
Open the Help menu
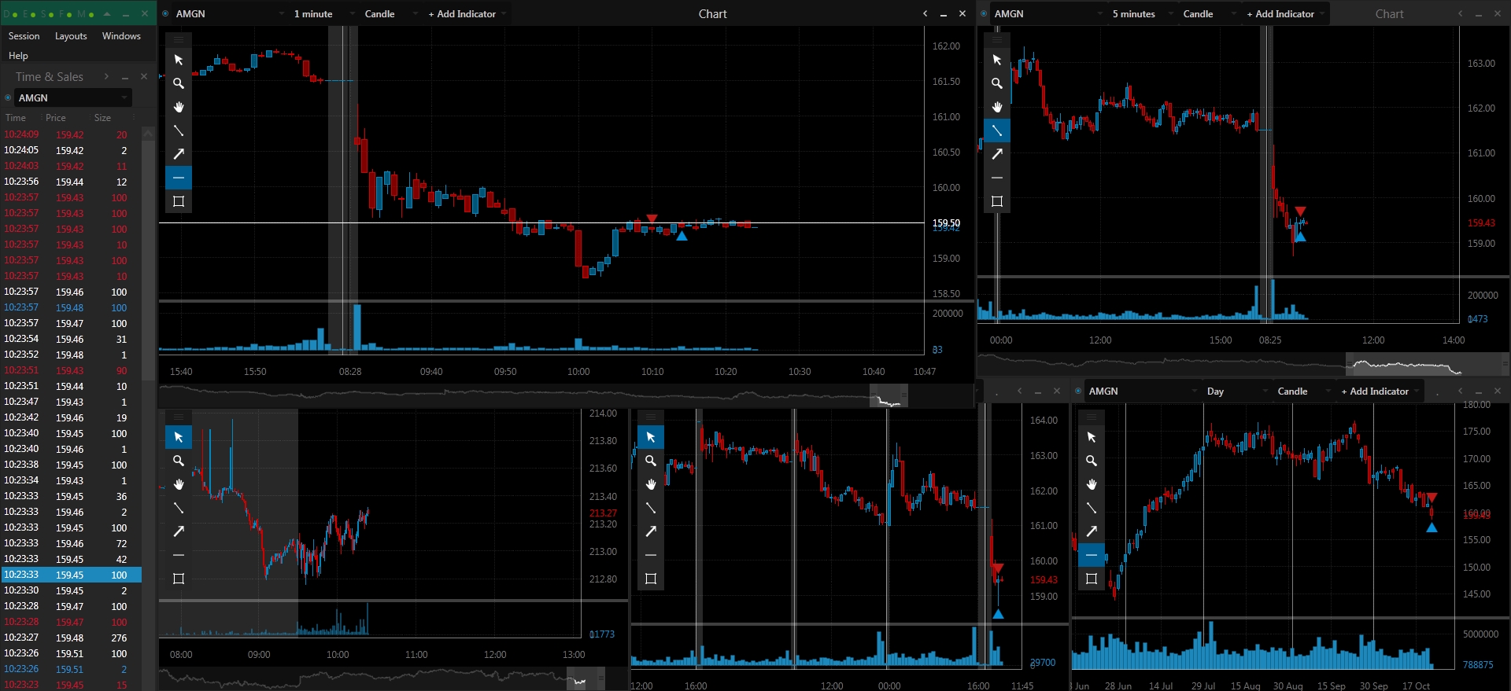[18, 56]
